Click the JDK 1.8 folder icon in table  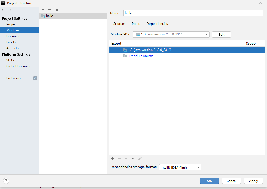point(125,50)
